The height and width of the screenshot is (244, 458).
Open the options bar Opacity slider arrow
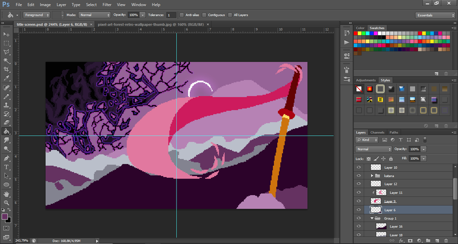(x=142, y=15)
